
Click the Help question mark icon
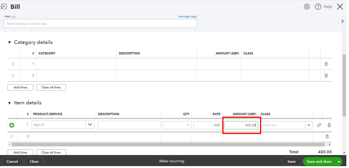318,7
